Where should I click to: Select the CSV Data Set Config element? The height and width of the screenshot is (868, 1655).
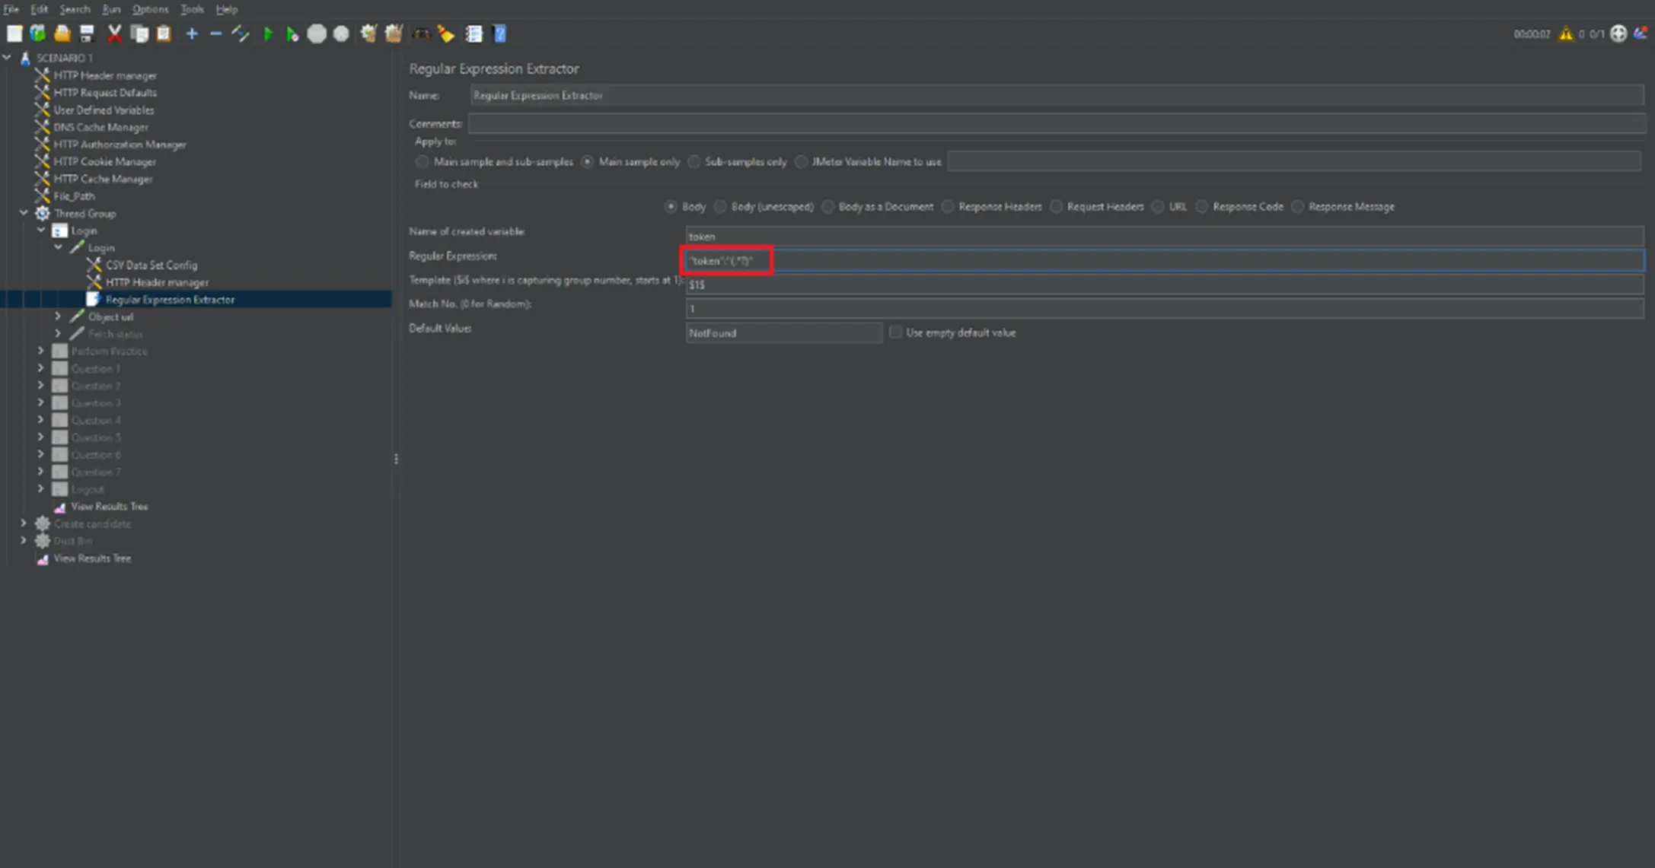pos(151,265)
